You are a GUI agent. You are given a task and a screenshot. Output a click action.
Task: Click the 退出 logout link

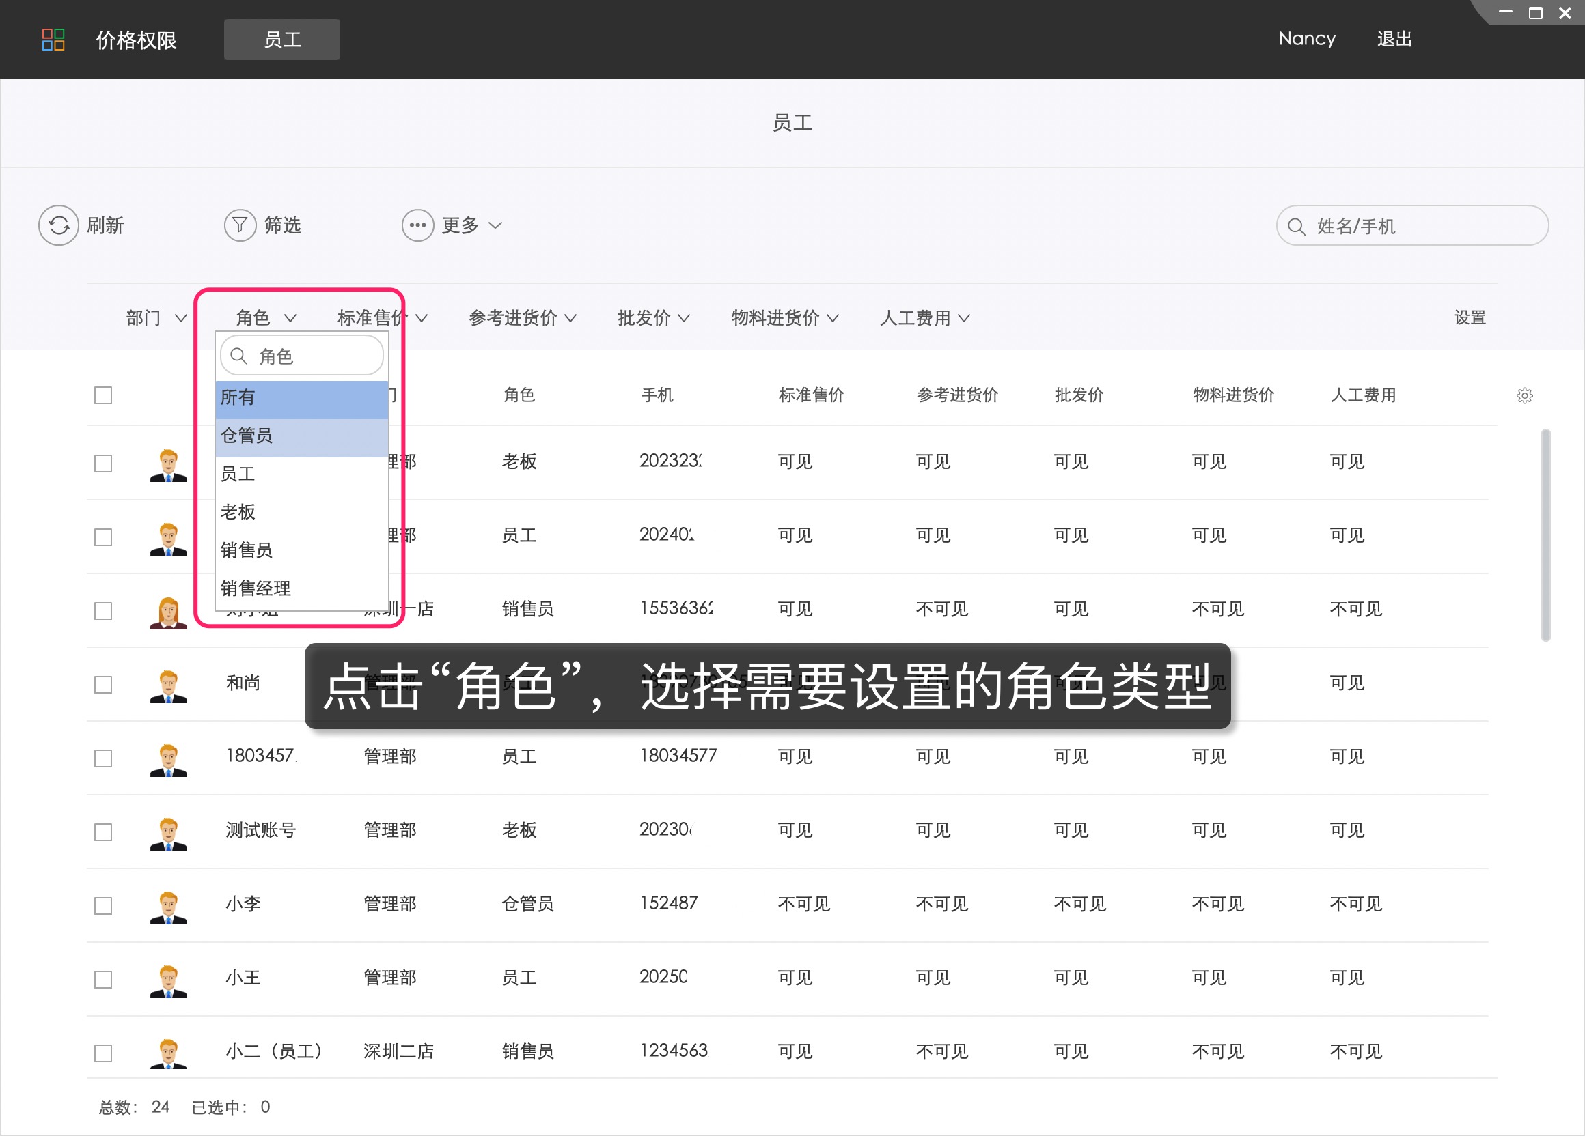coord(1394,39)
